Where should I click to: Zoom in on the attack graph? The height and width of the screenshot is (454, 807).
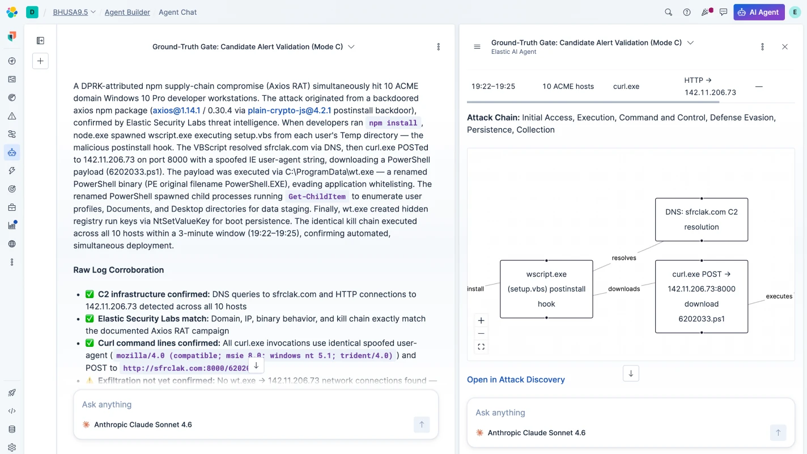click(481, 320)
